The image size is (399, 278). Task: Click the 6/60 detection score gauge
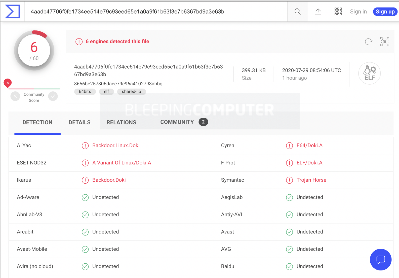point(34,50)
